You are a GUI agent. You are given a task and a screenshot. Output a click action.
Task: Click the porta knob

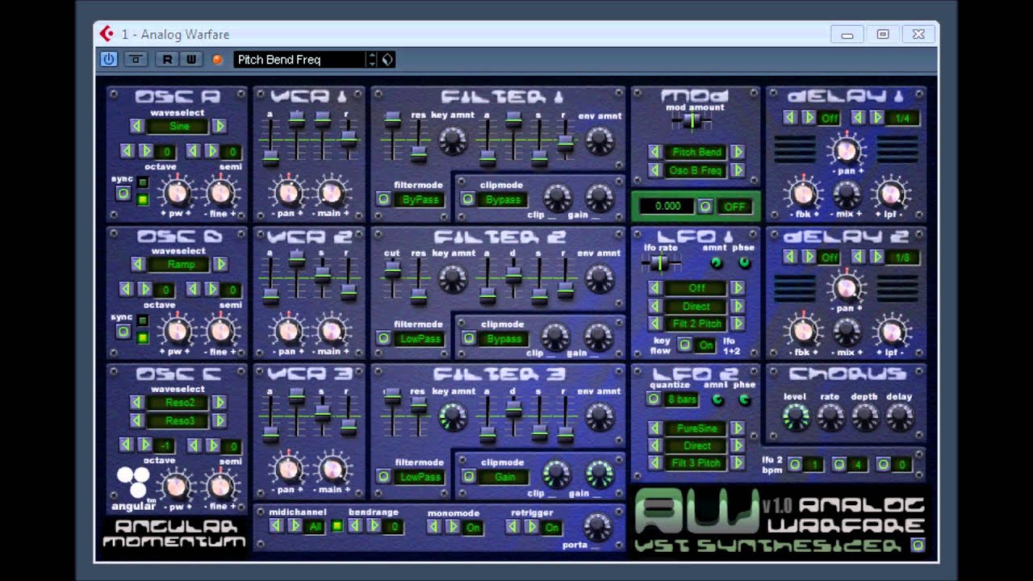click(x=597, y=526)
